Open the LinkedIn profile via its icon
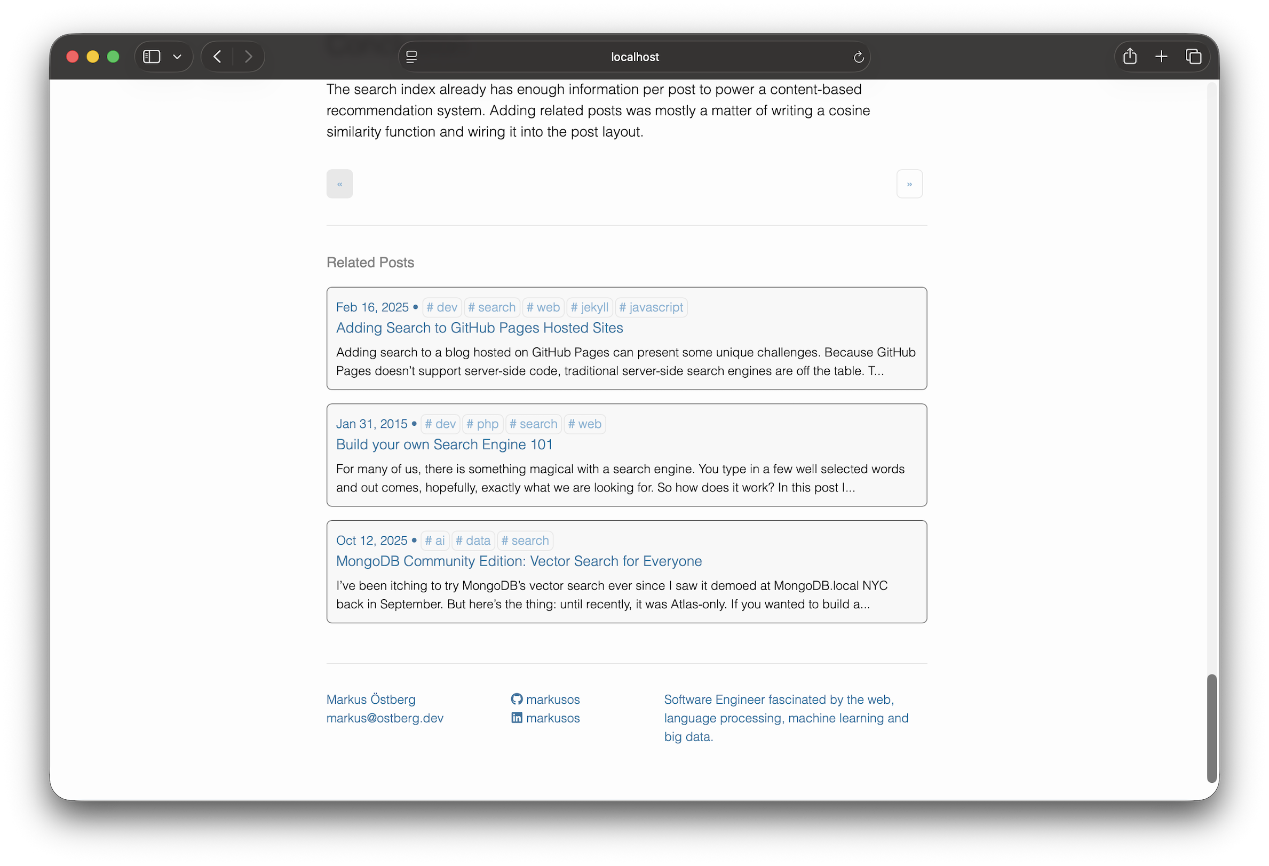The width and height of the screenshot is (1269, 866). 517,718
